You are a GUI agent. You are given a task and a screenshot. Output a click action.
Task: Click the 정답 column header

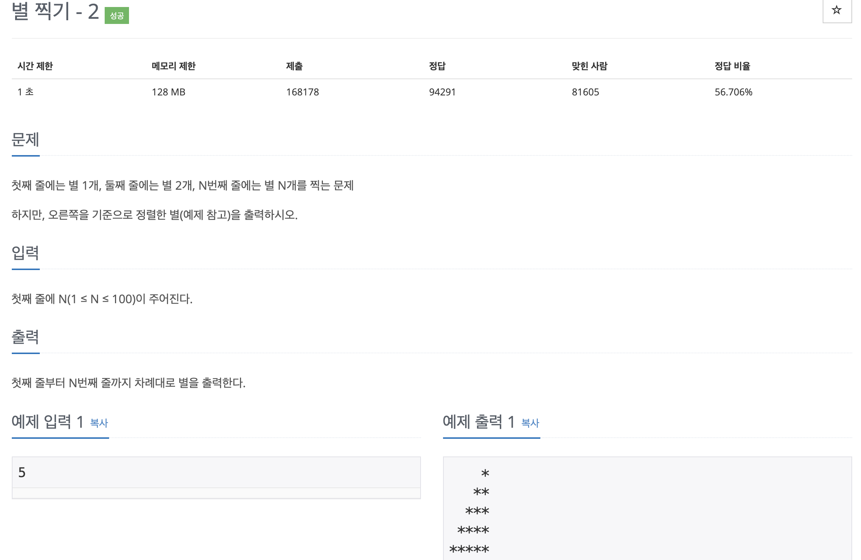pyautogui.click(x=438, y=66)
